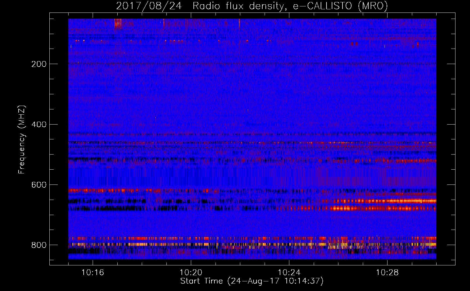470x291 pixels.
Task: Click the 'Frequency (MHZ)' y-axis label
Action: click(x=22, y=139)
